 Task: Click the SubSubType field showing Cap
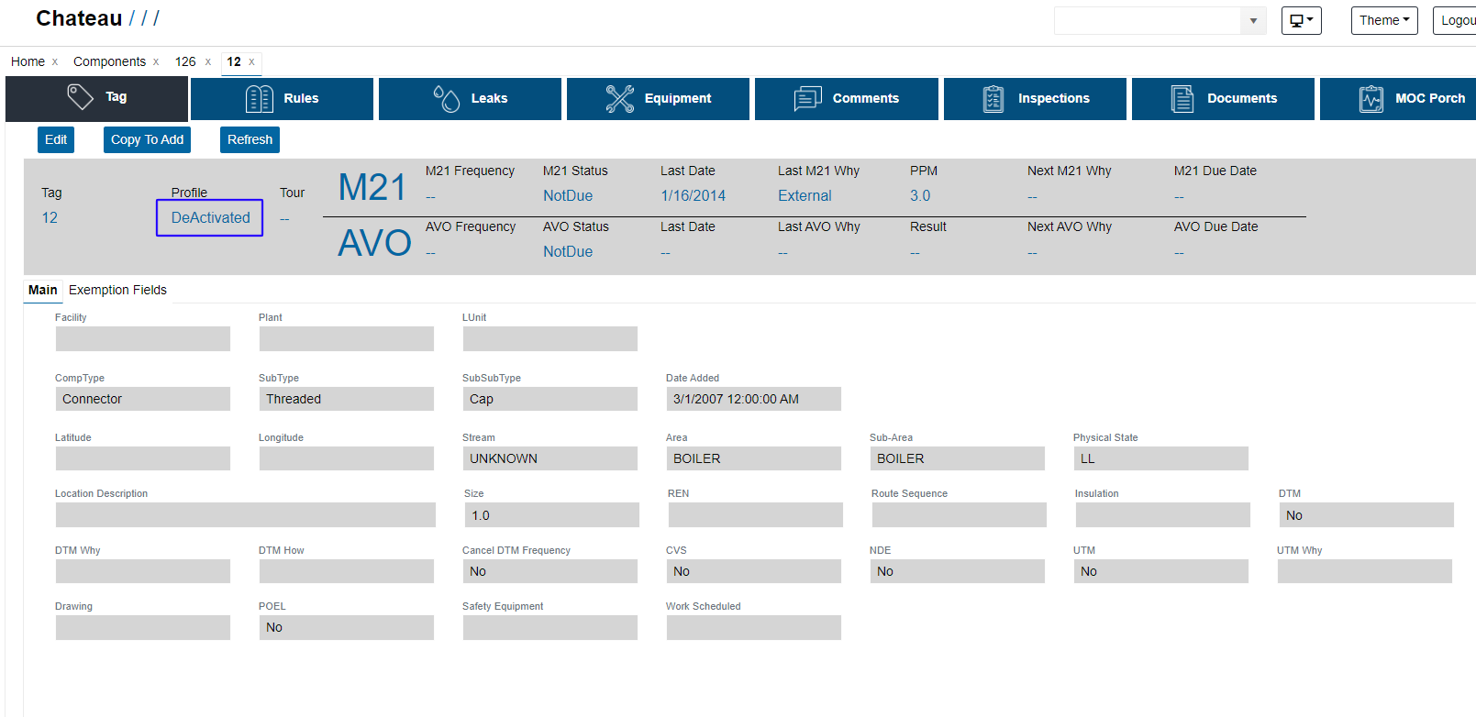pyautogui.click(x=550, y=399)
